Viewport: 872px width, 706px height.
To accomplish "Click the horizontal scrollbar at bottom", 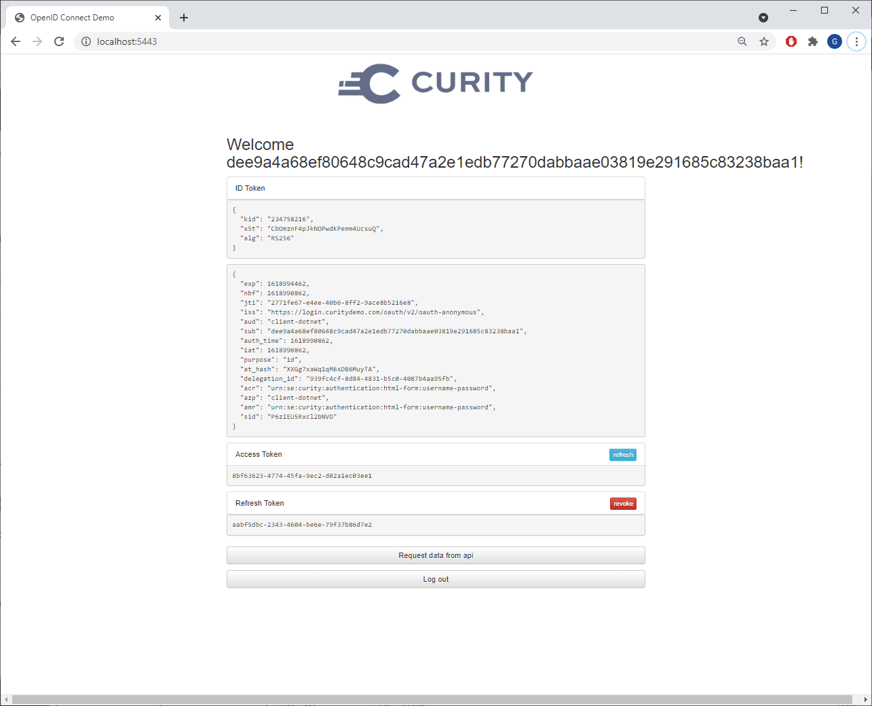I will 432,699.
